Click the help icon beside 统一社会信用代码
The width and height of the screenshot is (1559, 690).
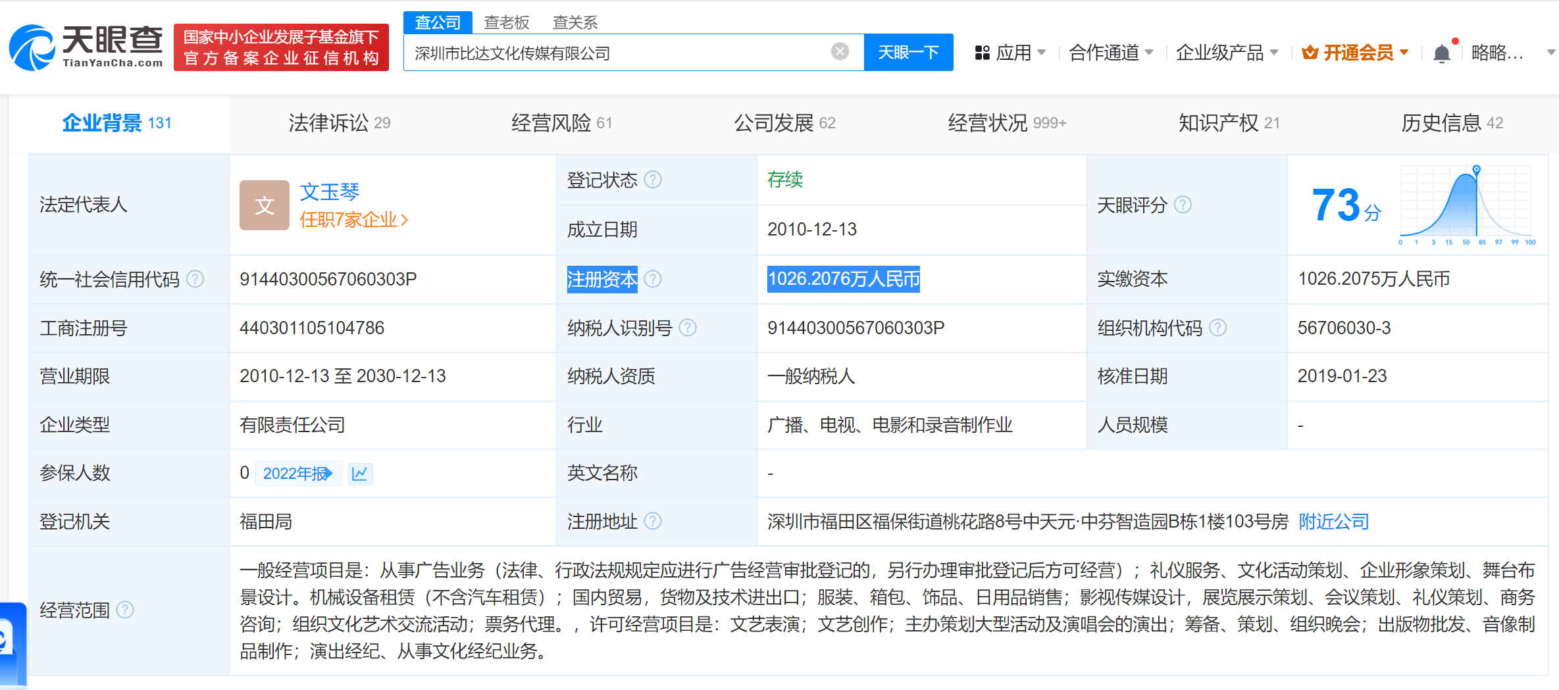[x=194, y=279]
